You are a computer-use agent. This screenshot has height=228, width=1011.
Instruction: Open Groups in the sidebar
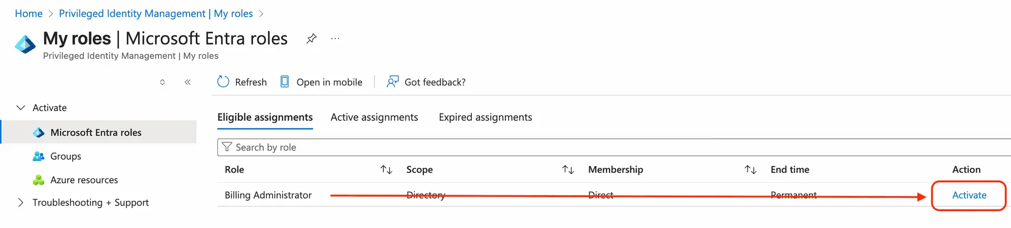65,156
